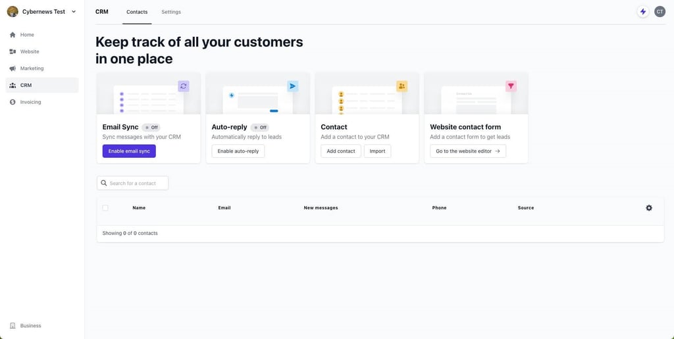Click the Email Sync refresh icon
Viewport: 674px width, 339px height.
pos(184,86)
